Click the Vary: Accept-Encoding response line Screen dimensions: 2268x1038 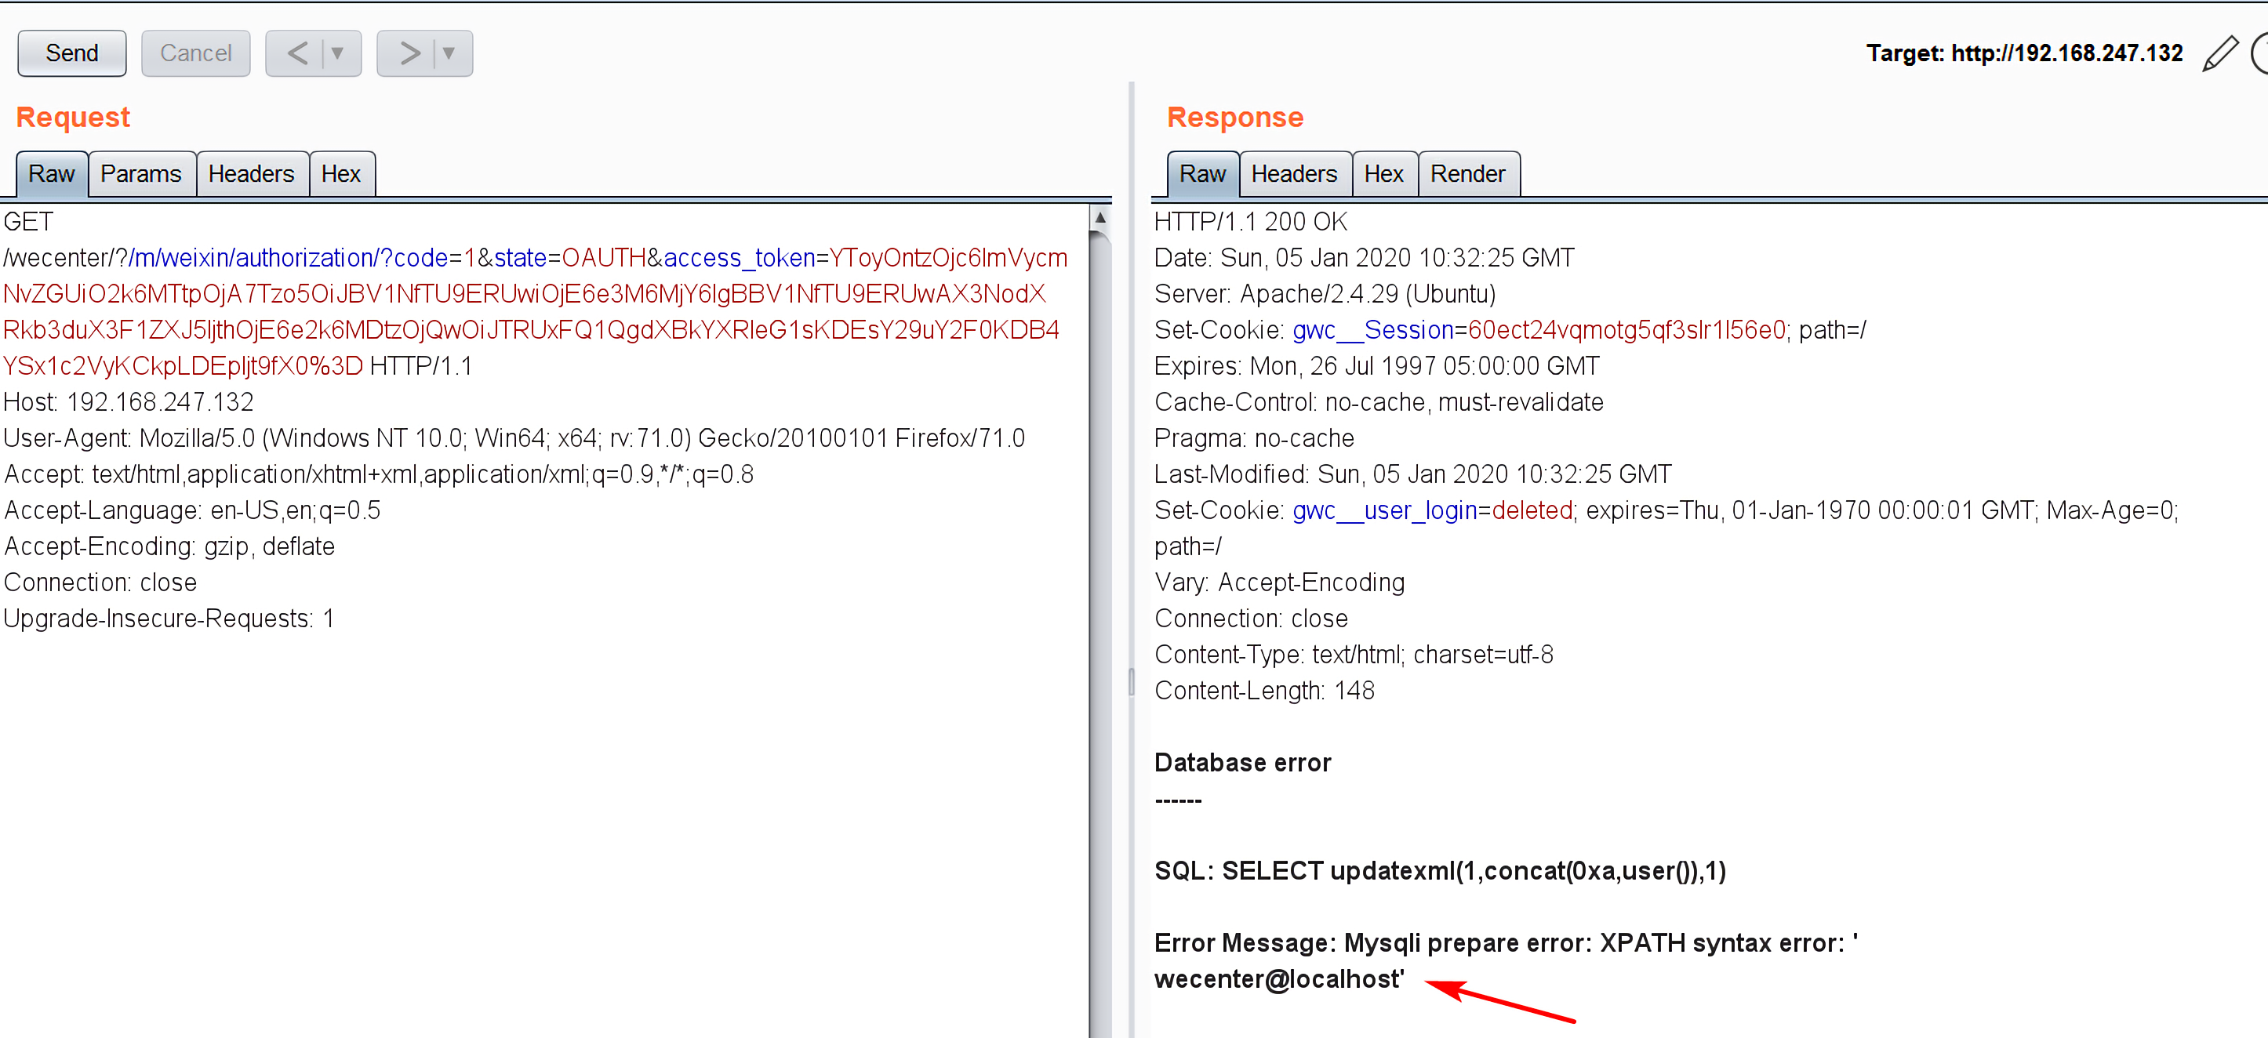[x=1279, y=583]
